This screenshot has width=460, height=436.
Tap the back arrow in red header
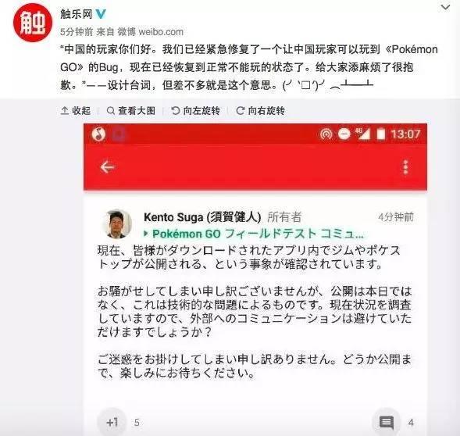click(107, 167)
